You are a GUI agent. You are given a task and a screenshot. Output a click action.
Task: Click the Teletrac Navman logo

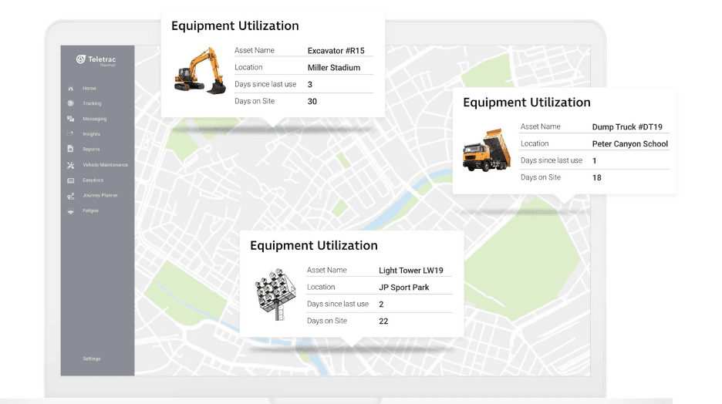pyautogui.click(x=96, y=60)
